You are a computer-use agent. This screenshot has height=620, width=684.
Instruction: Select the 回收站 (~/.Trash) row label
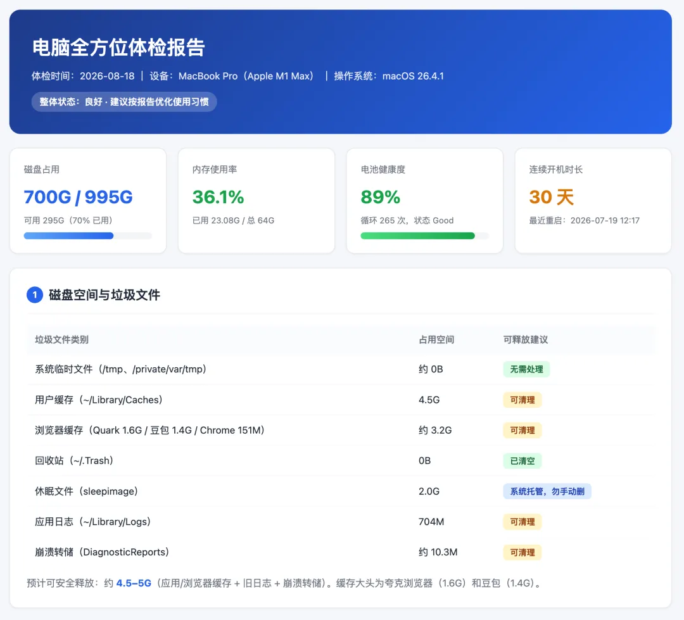click(x=74, y=461)
